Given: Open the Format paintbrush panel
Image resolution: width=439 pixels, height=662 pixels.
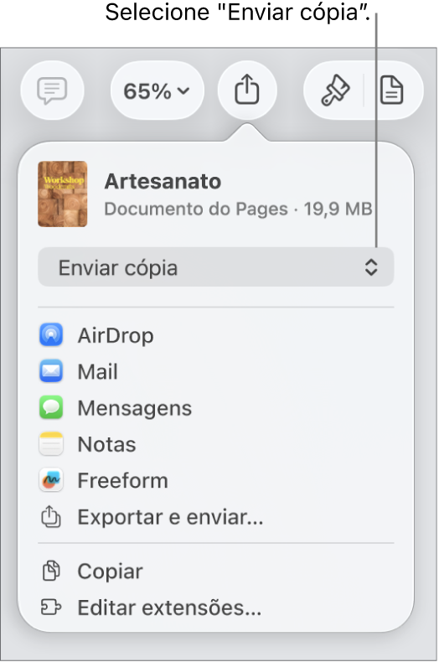Looking at the screenshot, I should [335, 91].
